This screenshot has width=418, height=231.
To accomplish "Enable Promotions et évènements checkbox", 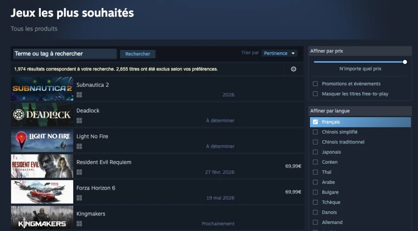I will tap(315, 84).
